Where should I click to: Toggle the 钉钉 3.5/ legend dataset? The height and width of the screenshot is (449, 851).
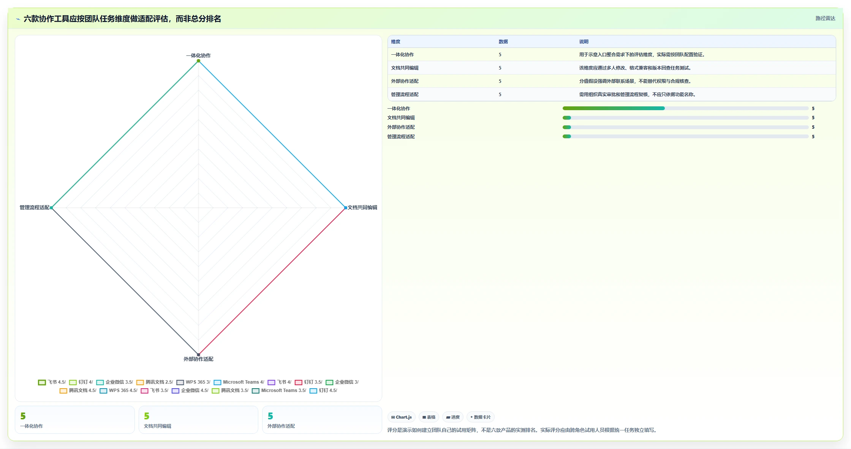click(308, 382)
